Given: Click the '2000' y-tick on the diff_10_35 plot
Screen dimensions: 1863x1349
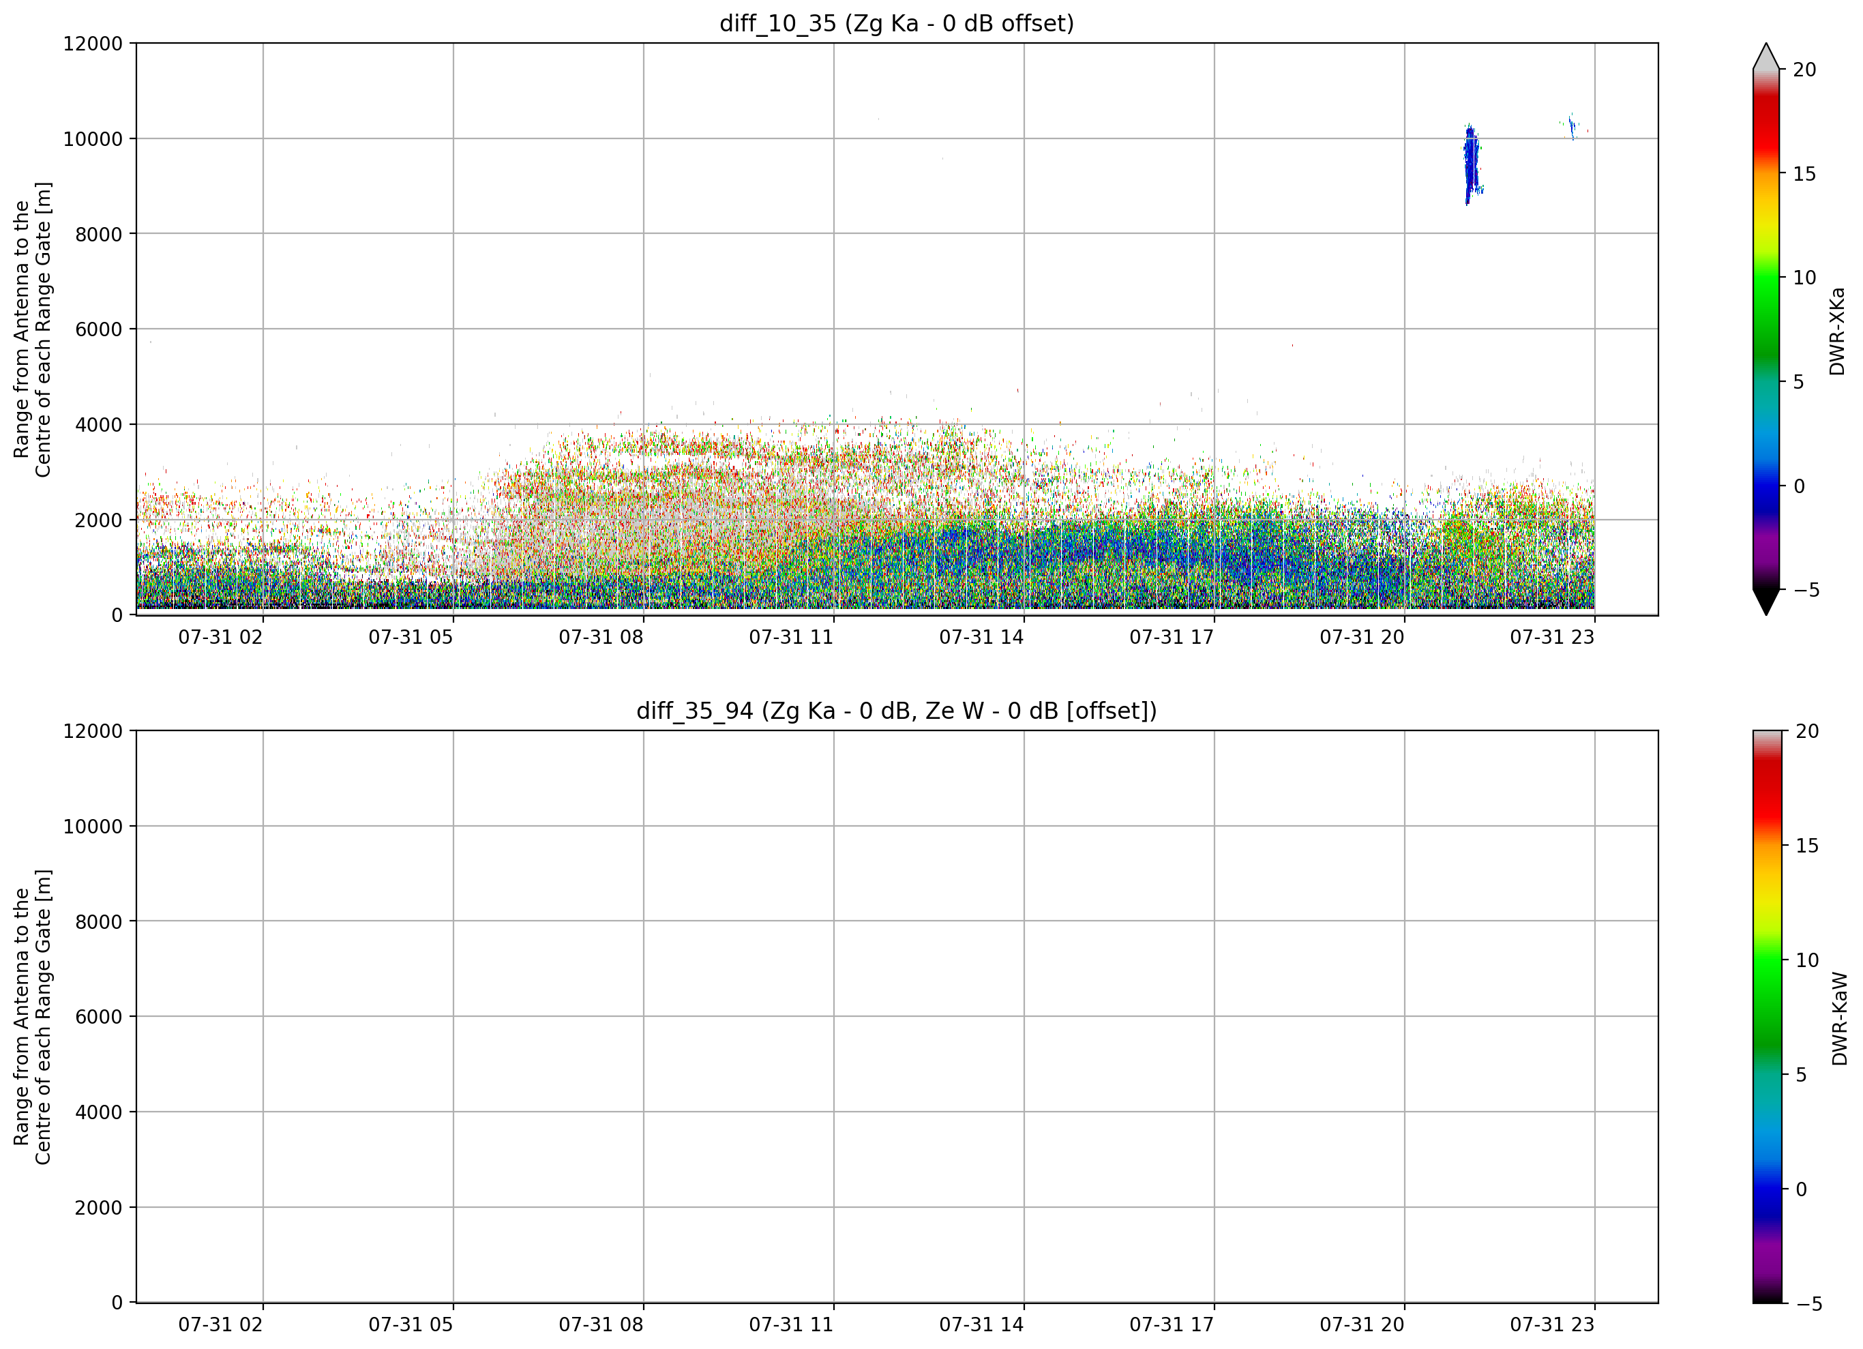Looking at the screenshot, I should [99, 520].
